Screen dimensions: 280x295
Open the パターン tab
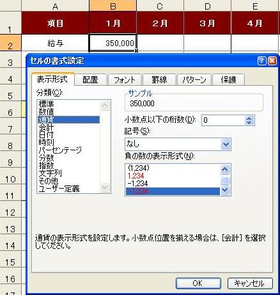point(194,80)
